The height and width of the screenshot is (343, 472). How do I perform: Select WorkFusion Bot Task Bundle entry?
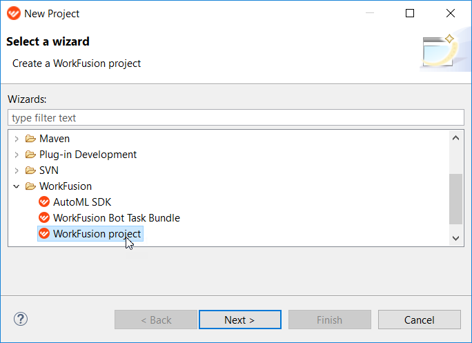117,218
